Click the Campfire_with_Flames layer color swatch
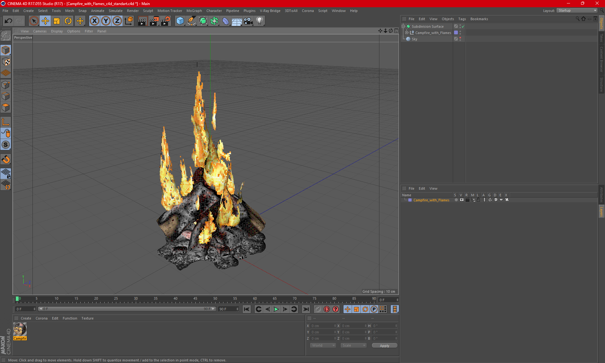Screen dimensions: 605x363 410,200
